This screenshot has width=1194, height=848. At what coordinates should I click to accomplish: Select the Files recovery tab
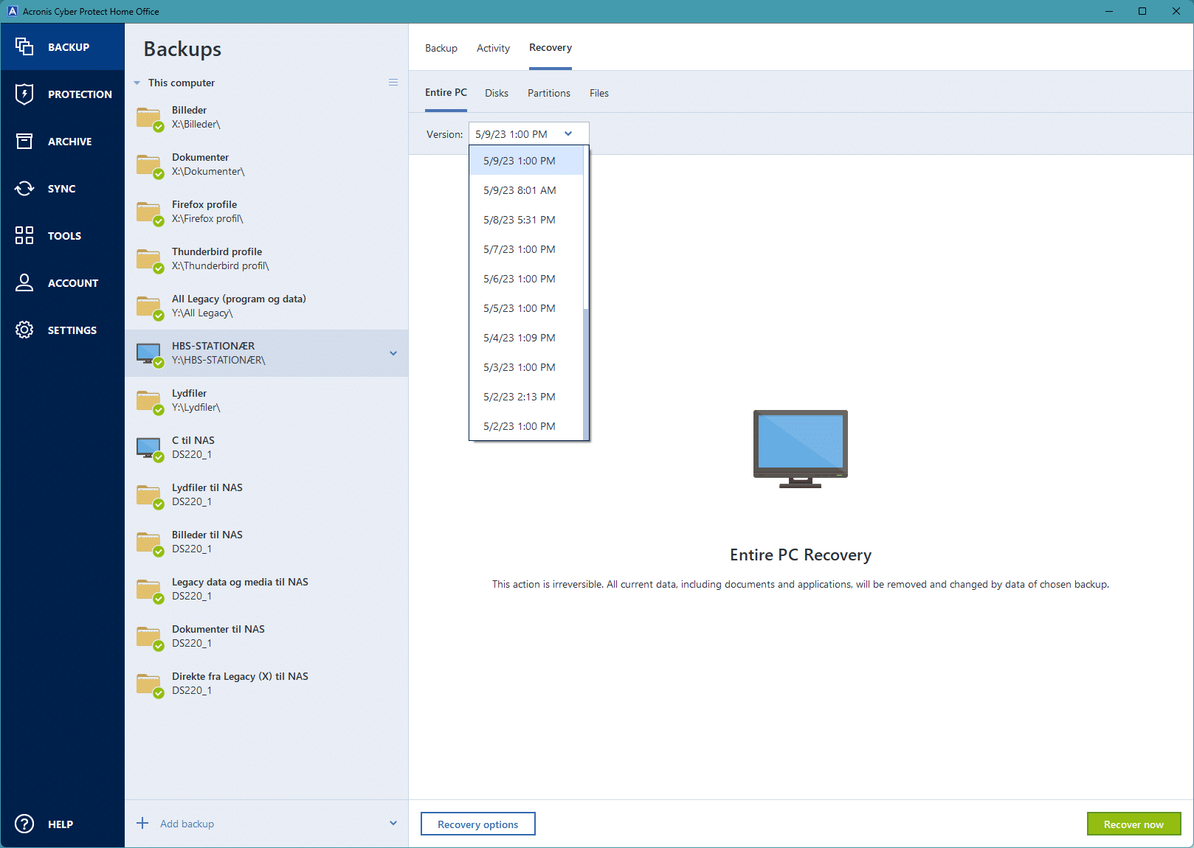point(599,93)
